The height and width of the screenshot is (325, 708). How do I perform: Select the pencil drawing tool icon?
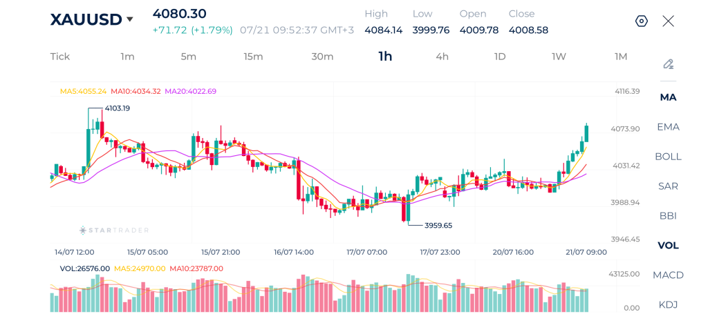pos(669,64)
